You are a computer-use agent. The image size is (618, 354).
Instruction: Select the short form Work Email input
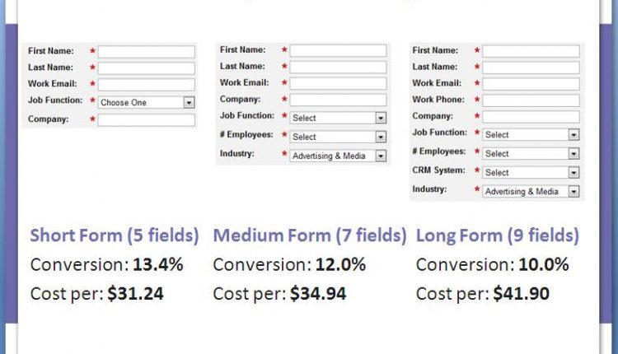coord(147,85)
